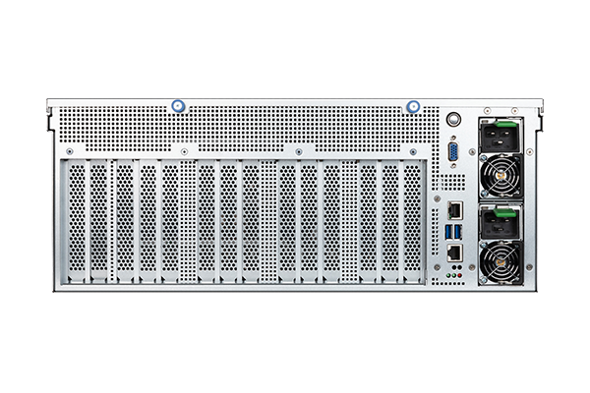Click the lower power supply AC socket
The width and height of the screenshot is (590, 393).
(x=501, y=224)
